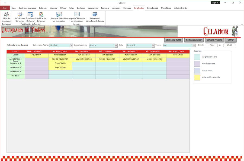
Task: Open the File menu
Action: tap(5, 8)
